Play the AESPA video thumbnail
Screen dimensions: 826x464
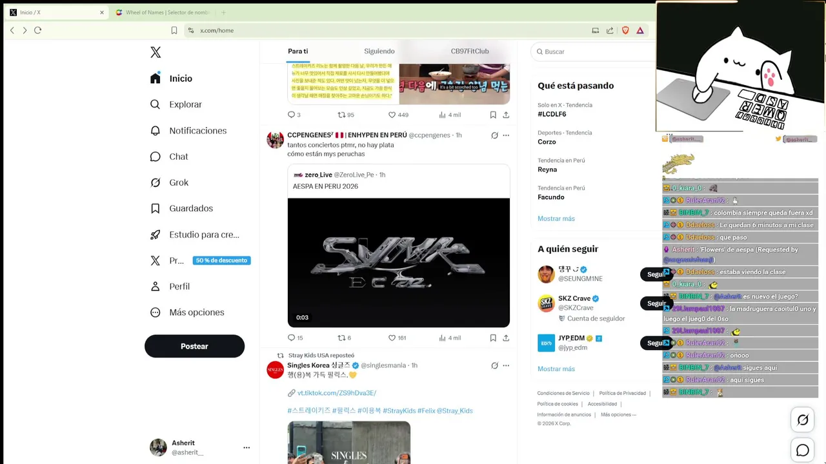pos(398,262)
